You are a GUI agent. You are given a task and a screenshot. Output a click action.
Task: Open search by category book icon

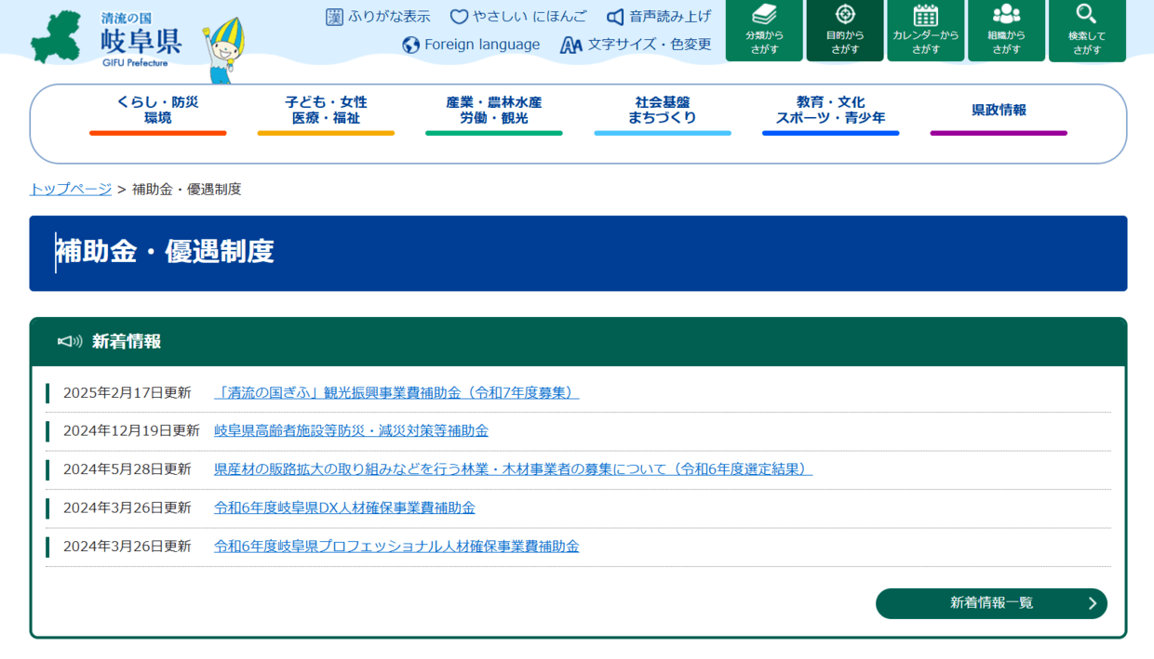[764, 31]
